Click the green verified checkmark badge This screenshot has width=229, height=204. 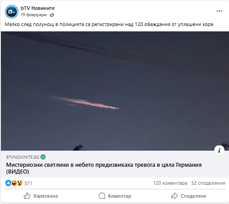tap(43, 157)
